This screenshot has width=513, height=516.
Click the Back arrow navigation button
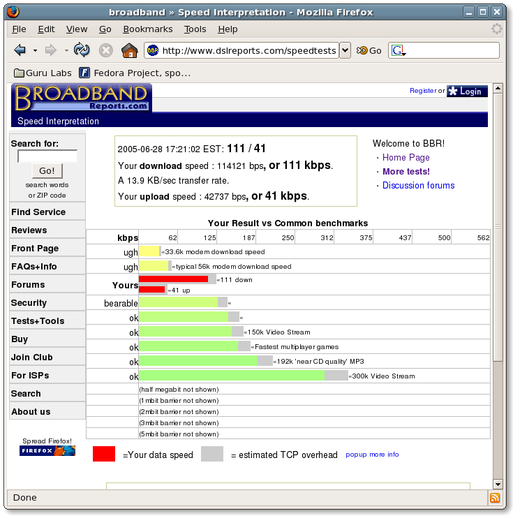(x=20, y=50)
